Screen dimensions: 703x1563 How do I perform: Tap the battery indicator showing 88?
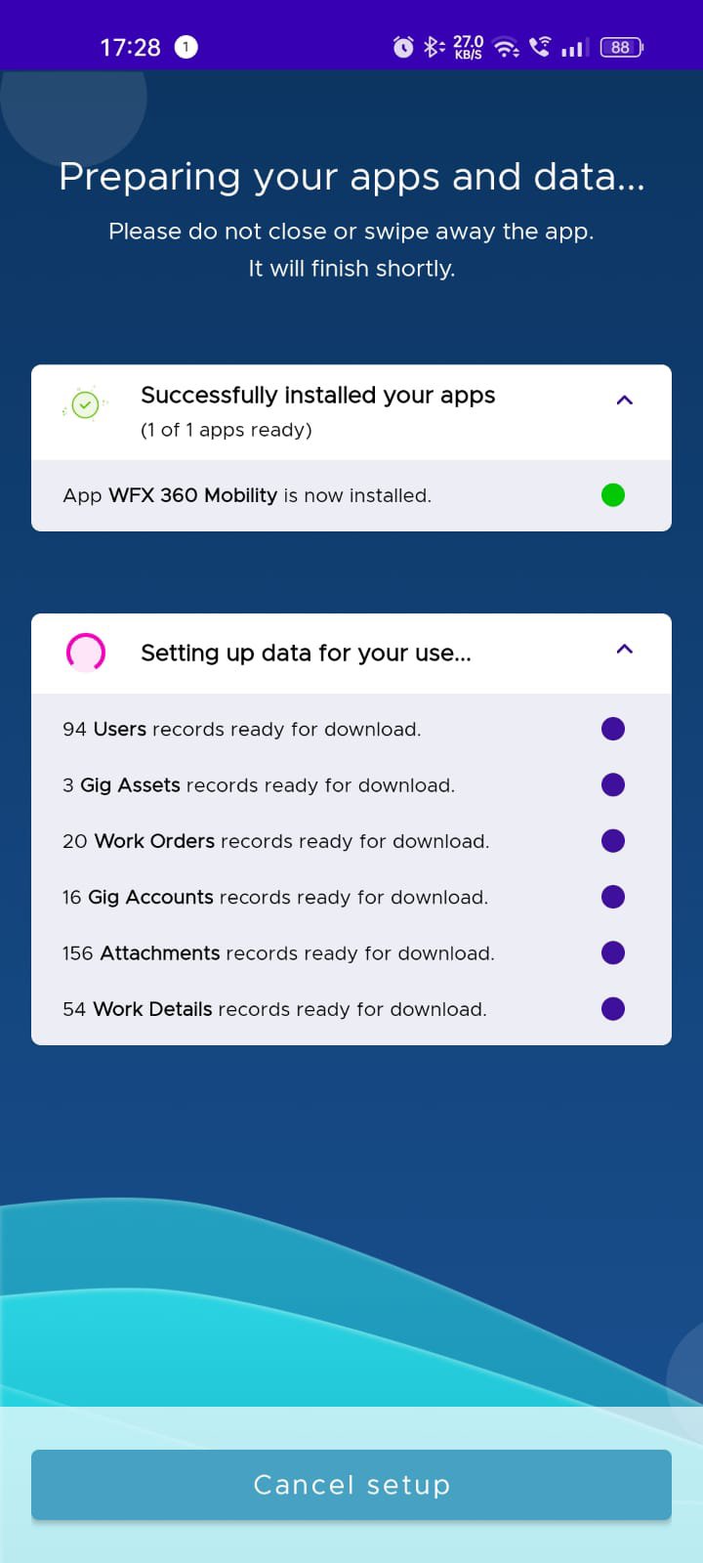(x=621, y=46)
